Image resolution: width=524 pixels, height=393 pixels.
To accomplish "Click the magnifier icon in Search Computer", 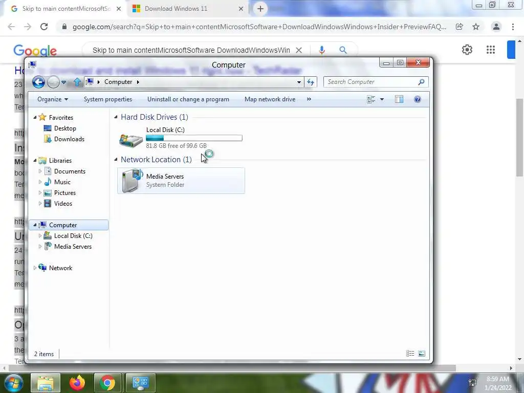I will coord(422,82).
